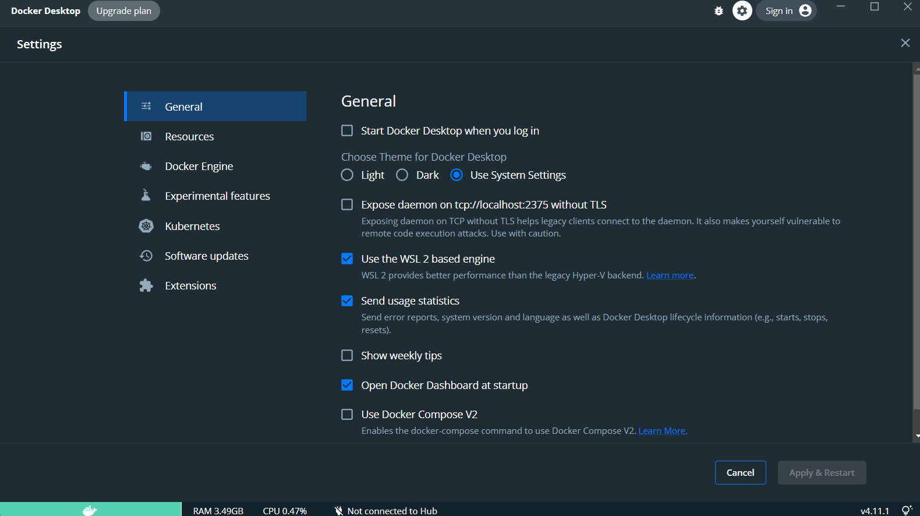Go to Experimental features settings
The image size is (920, 516).
click(215, 196)
